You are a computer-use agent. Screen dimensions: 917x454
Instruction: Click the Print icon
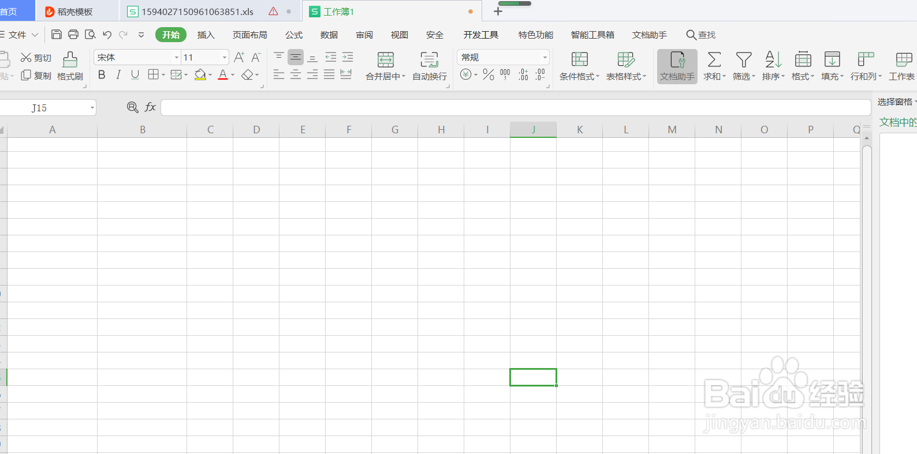coord(73,35)
